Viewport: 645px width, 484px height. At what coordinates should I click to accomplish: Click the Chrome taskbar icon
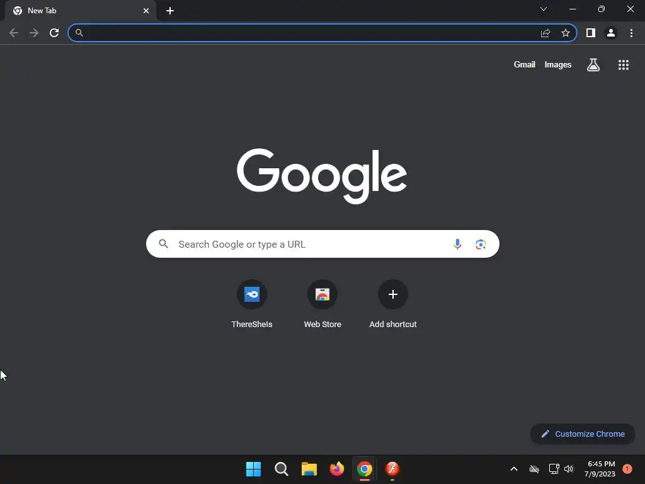pos(365,469)
